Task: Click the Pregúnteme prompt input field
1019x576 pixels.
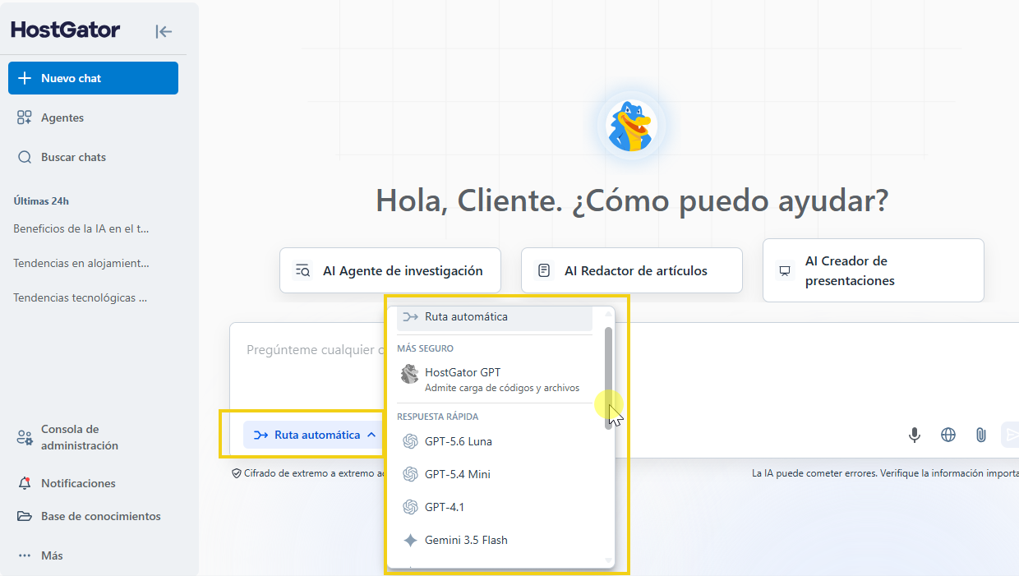Action: point(315,350)
